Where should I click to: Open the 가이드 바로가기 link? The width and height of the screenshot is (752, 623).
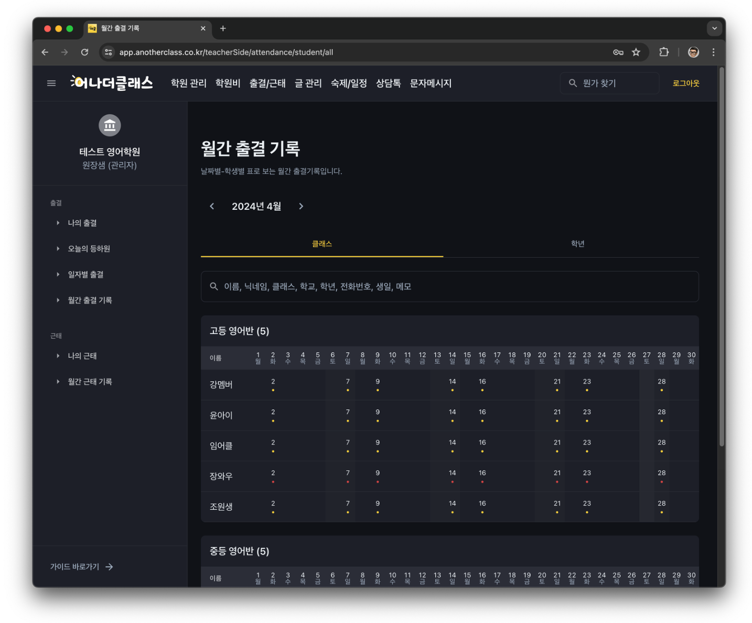coord(81,566)
